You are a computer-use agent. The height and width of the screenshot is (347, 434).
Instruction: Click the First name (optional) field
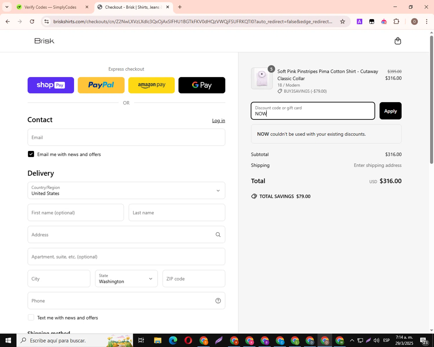pyautogui.click(x=76, y=213)
